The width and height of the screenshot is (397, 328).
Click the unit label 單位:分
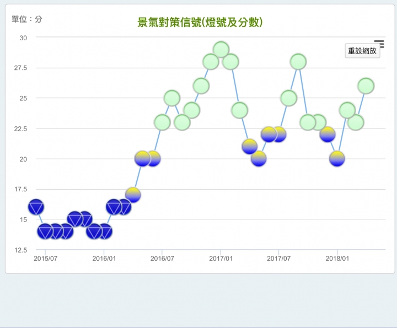[27, 19]
